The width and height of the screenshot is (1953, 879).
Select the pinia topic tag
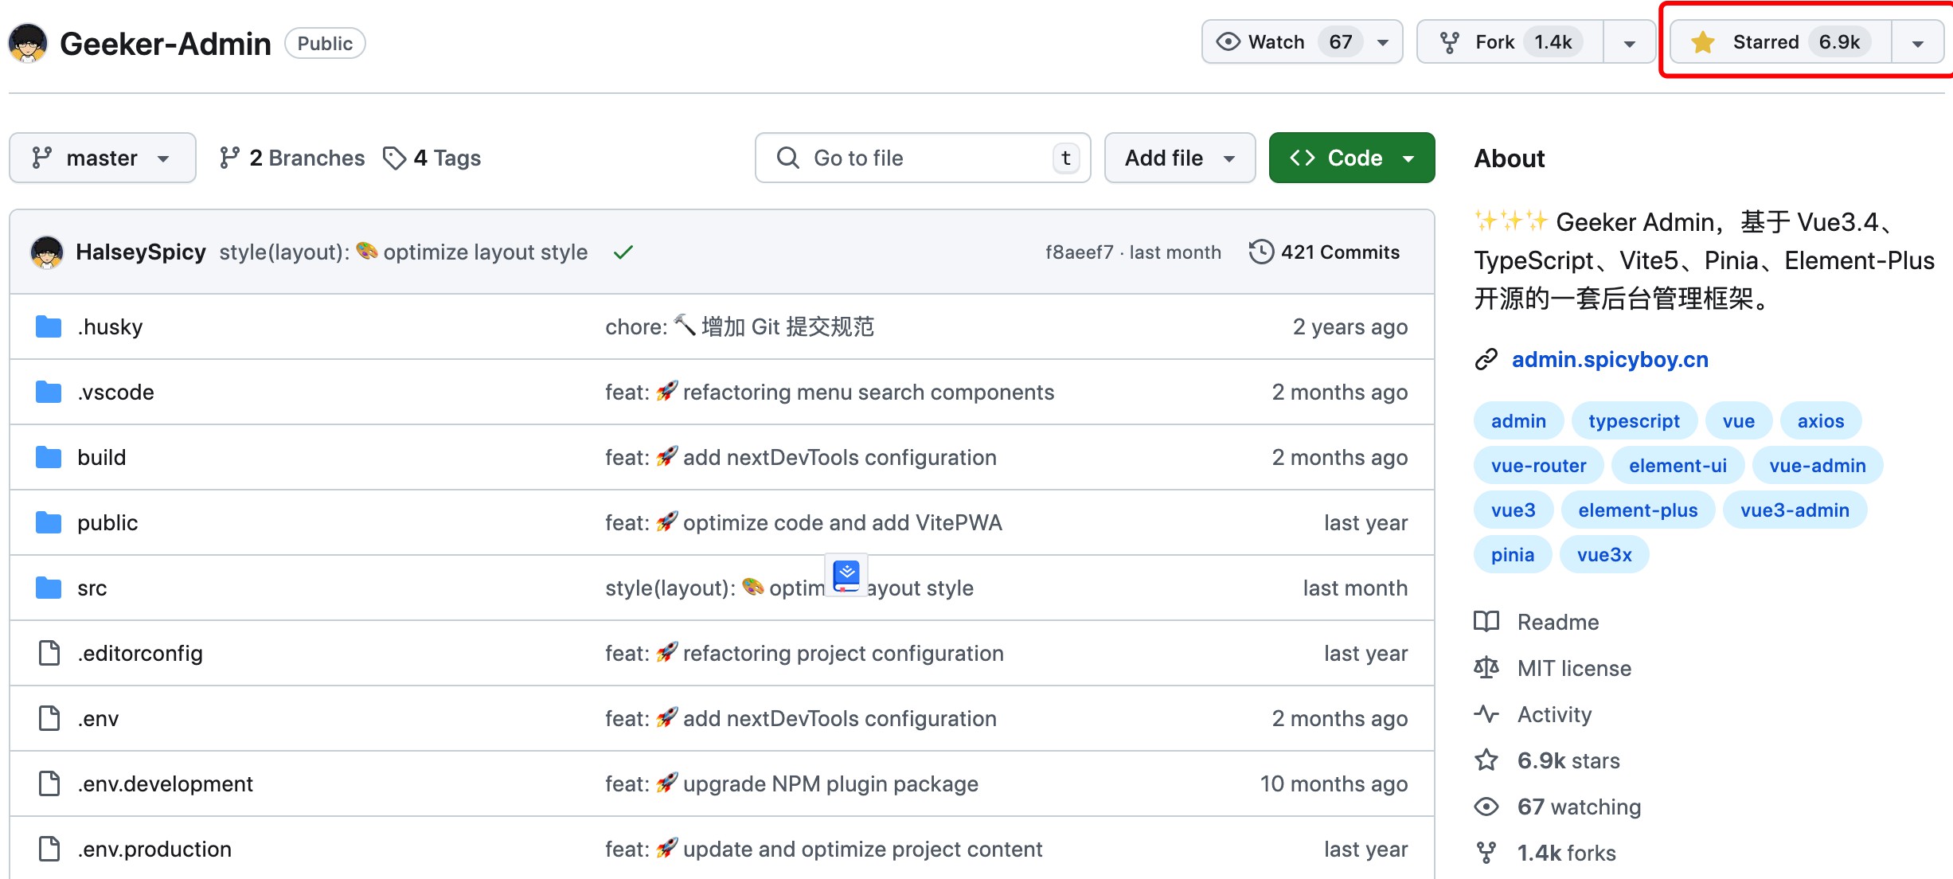point(1512,554)
